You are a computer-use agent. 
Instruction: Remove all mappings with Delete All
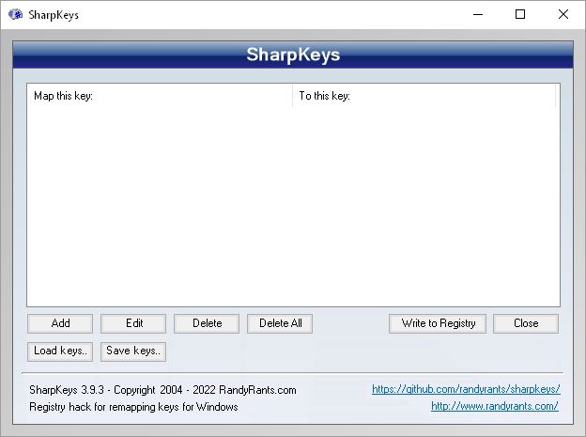[280, 323]
